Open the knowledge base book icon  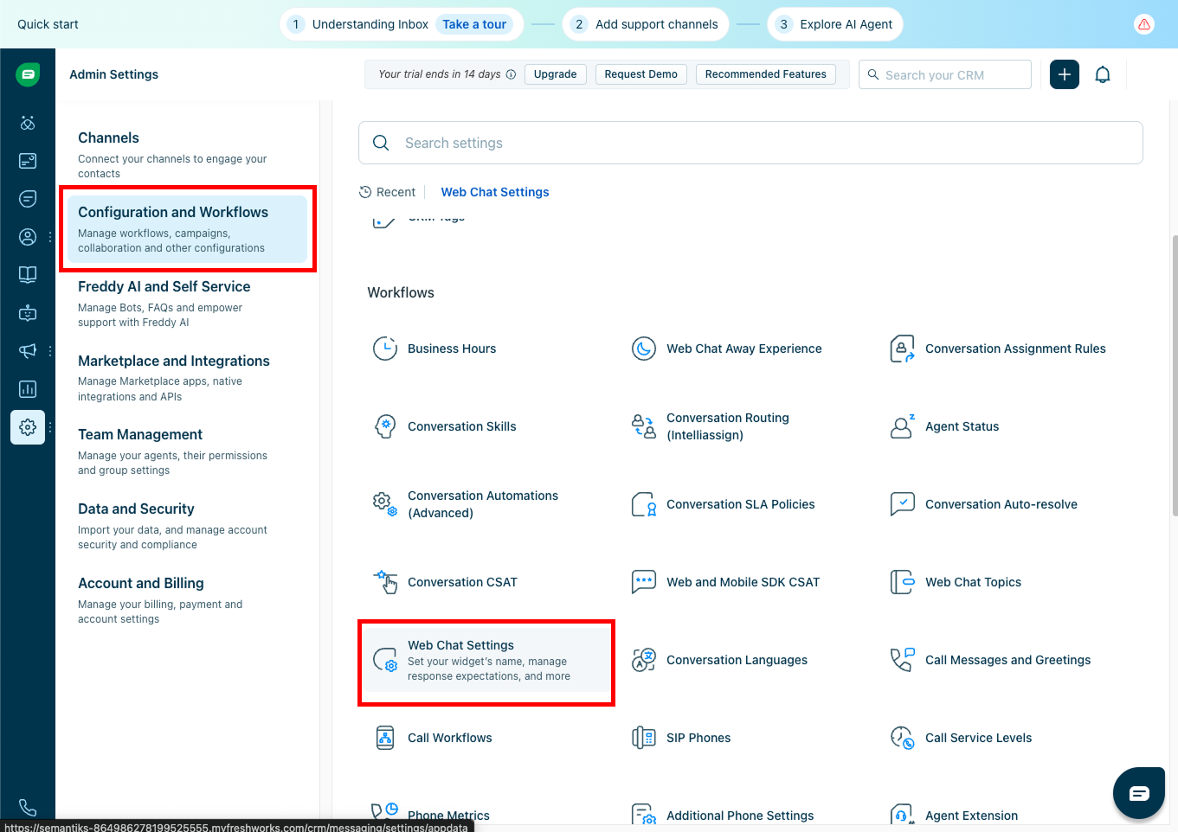(x=28, y=275)
